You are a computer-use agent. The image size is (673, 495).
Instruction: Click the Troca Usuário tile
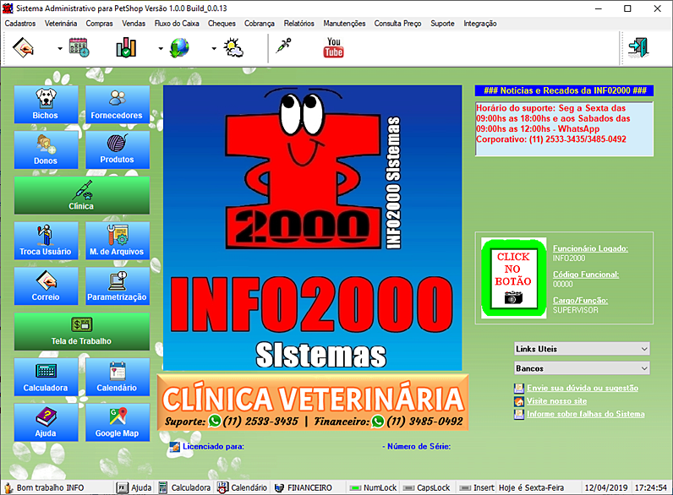point(46,241)
